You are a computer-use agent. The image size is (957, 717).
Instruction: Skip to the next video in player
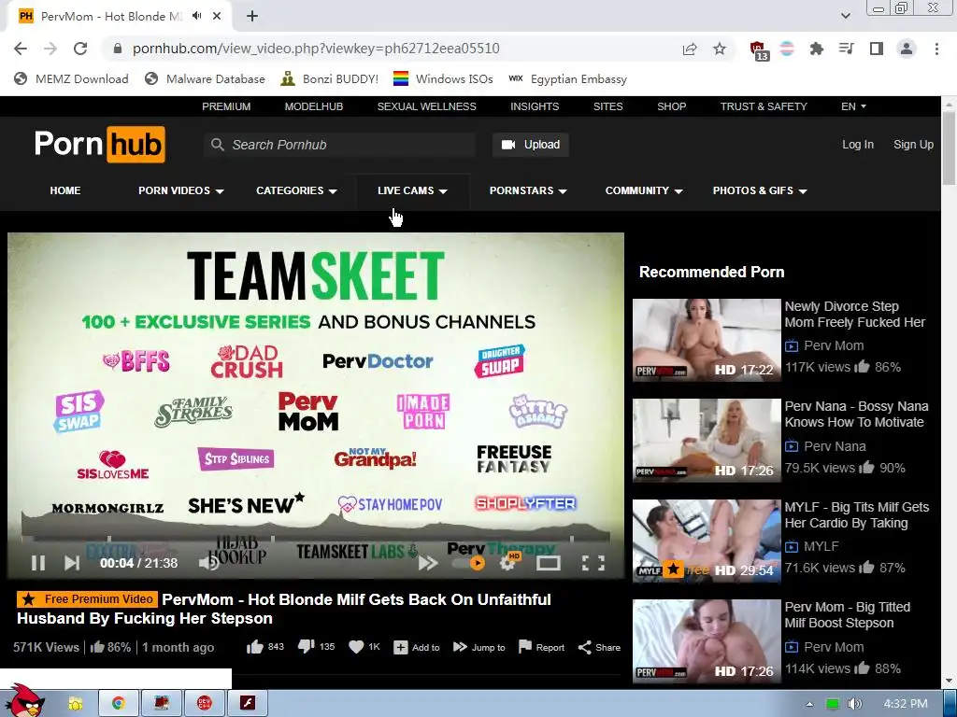72,563
